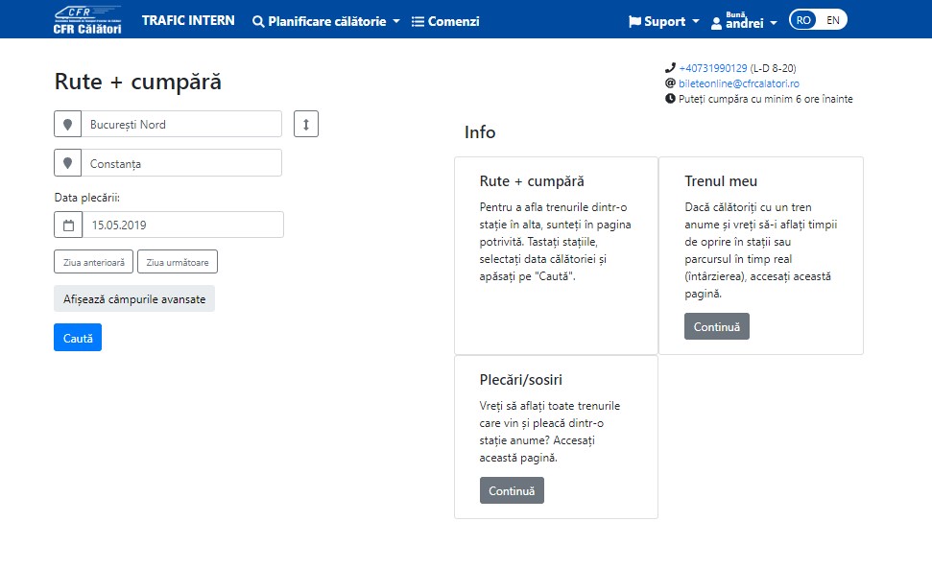Click the Puteți cumpăra cu minim 6 ore text
The image size is (932, 569).
(766, 99)
